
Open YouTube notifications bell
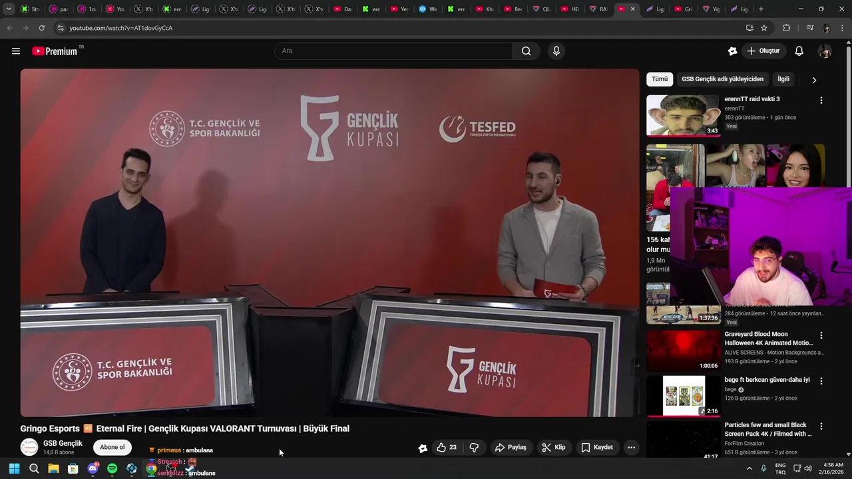tap(799, 51)
